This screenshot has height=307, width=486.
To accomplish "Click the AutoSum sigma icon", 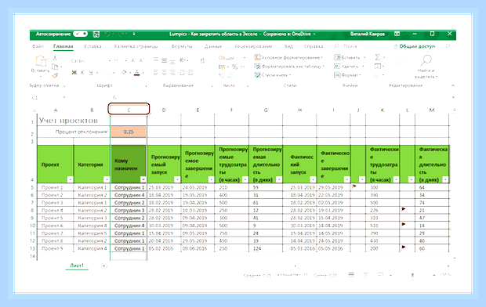I will coord(378,57).
